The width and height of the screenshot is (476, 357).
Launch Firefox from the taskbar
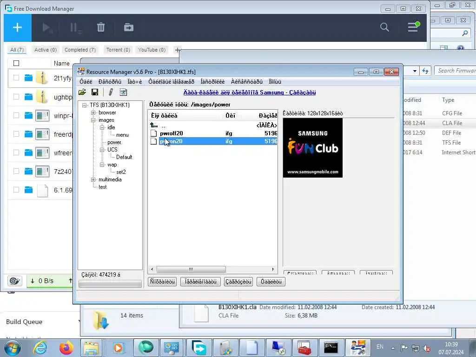point(66,348)
